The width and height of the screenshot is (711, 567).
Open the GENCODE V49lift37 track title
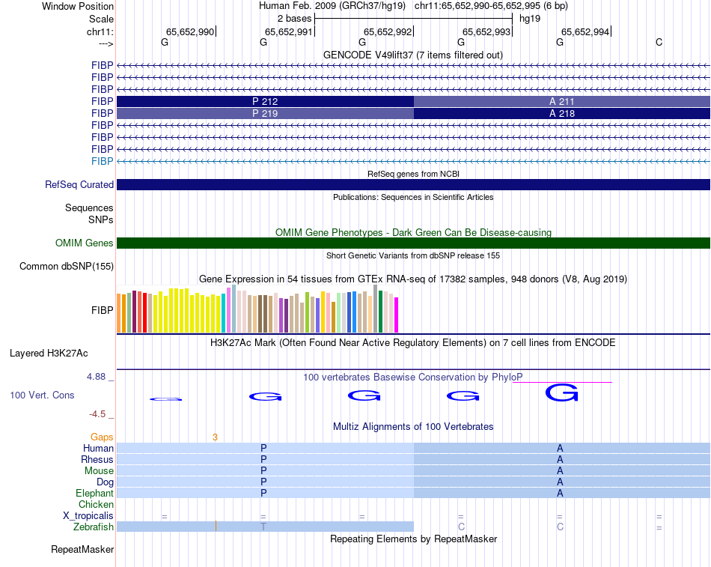click(x=413, y=55)
